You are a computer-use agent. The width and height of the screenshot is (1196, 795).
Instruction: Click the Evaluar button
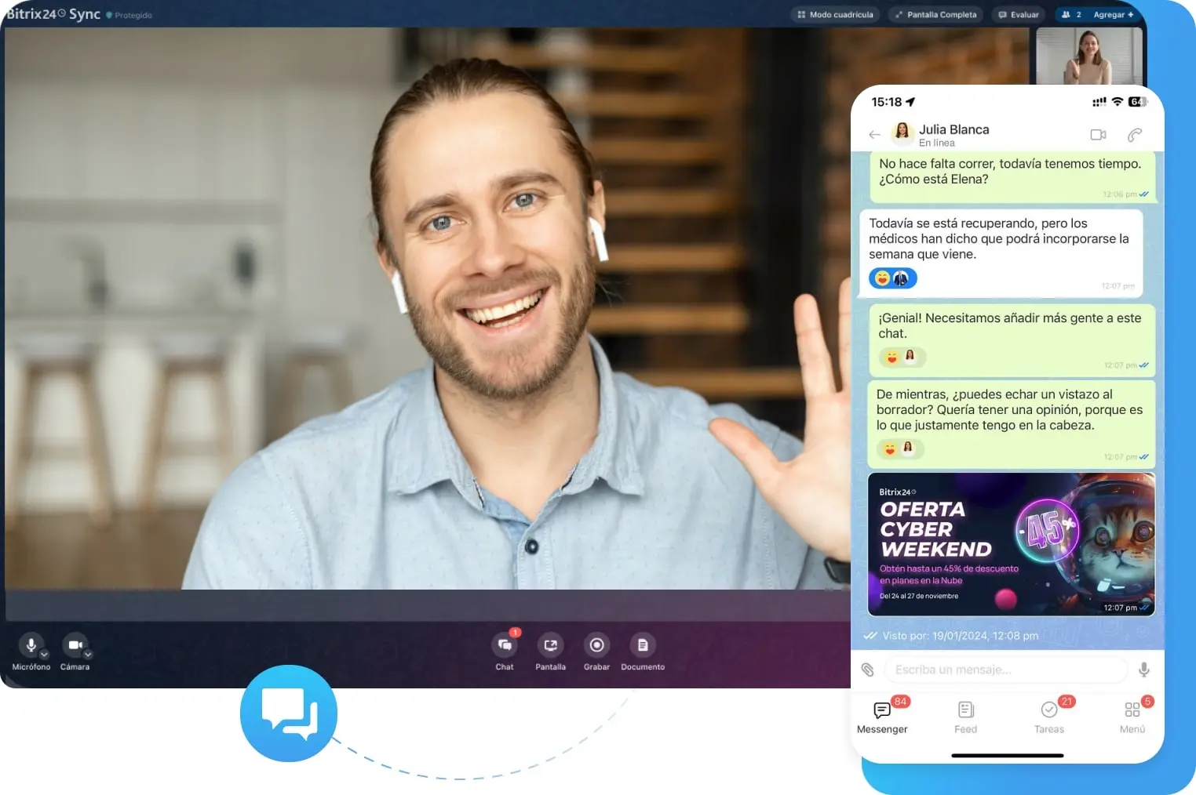[1019, 15]
